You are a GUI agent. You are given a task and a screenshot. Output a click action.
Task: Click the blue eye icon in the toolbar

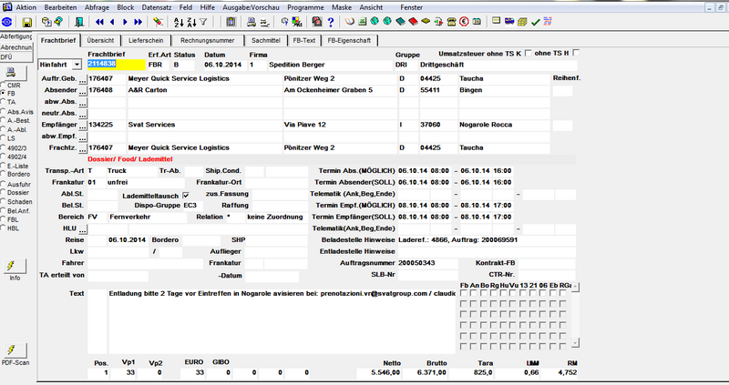click(7, 22)
